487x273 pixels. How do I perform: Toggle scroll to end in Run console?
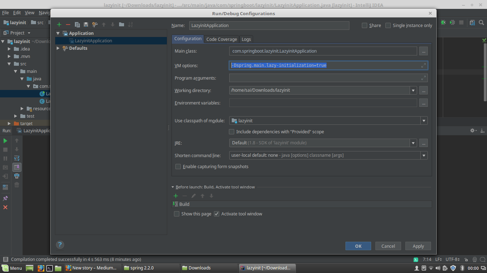(17, 167)
